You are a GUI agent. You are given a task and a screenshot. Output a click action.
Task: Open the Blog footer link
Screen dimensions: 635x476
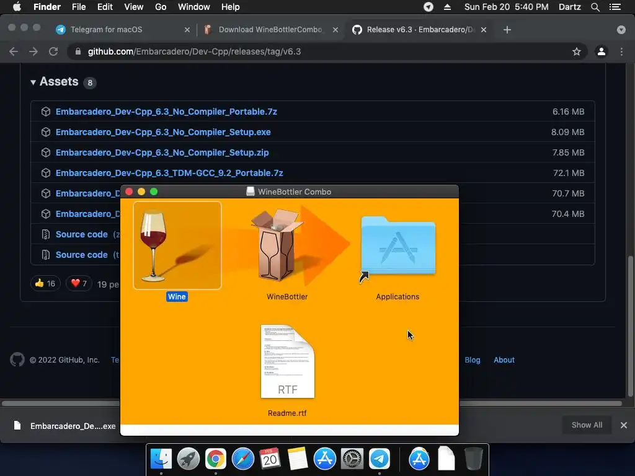point(472,360)
